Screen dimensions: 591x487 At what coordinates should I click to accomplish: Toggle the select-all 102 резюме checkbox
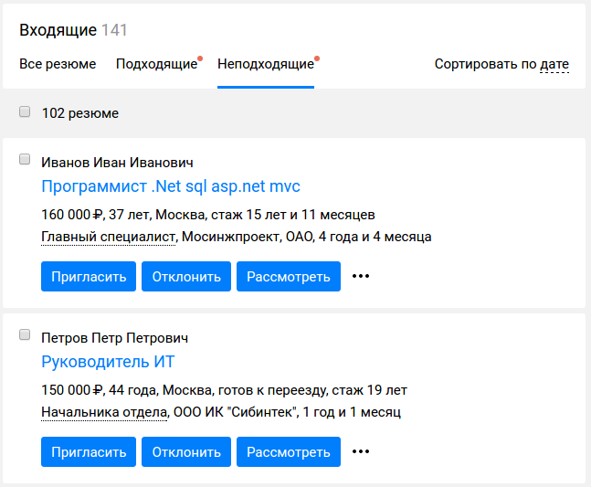[x=25, y=112]
